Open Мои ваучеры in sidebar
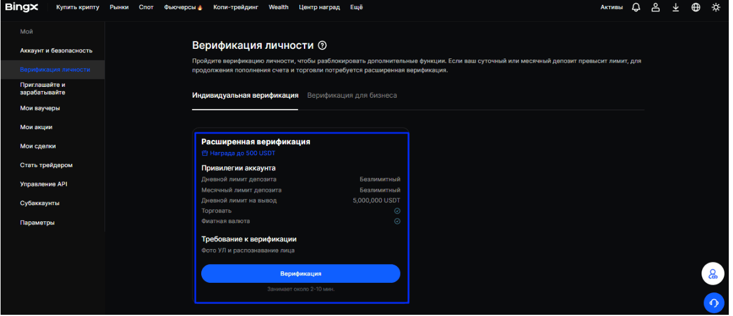733x316 pixels. 40,108
